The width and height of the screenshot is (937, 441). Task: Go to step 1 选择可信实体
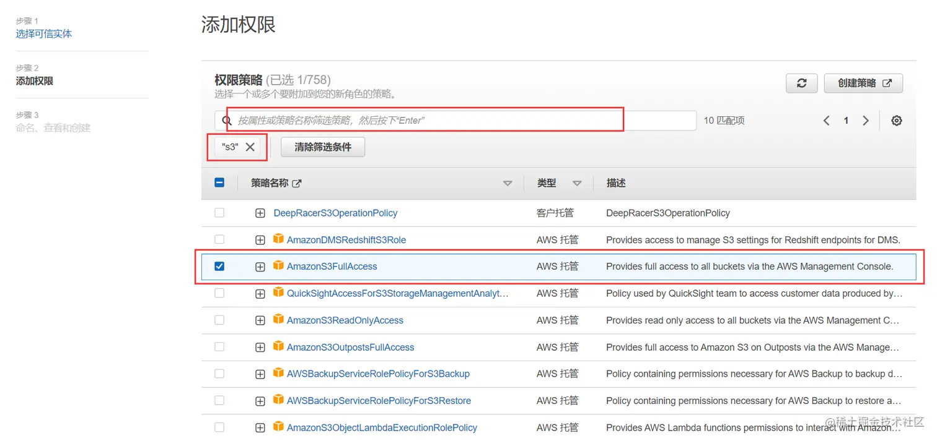tap(44, 34)
